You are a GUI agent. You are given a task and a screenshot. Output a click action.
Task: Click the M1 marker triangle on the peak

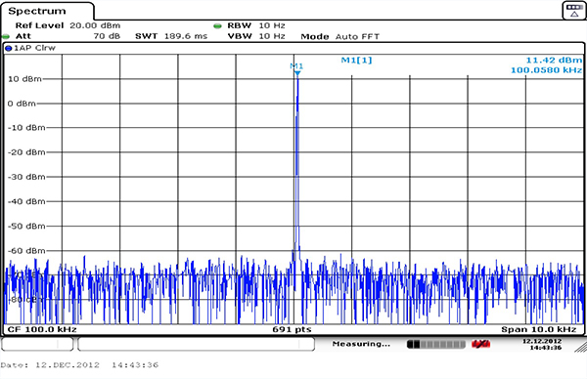[297, 73]
